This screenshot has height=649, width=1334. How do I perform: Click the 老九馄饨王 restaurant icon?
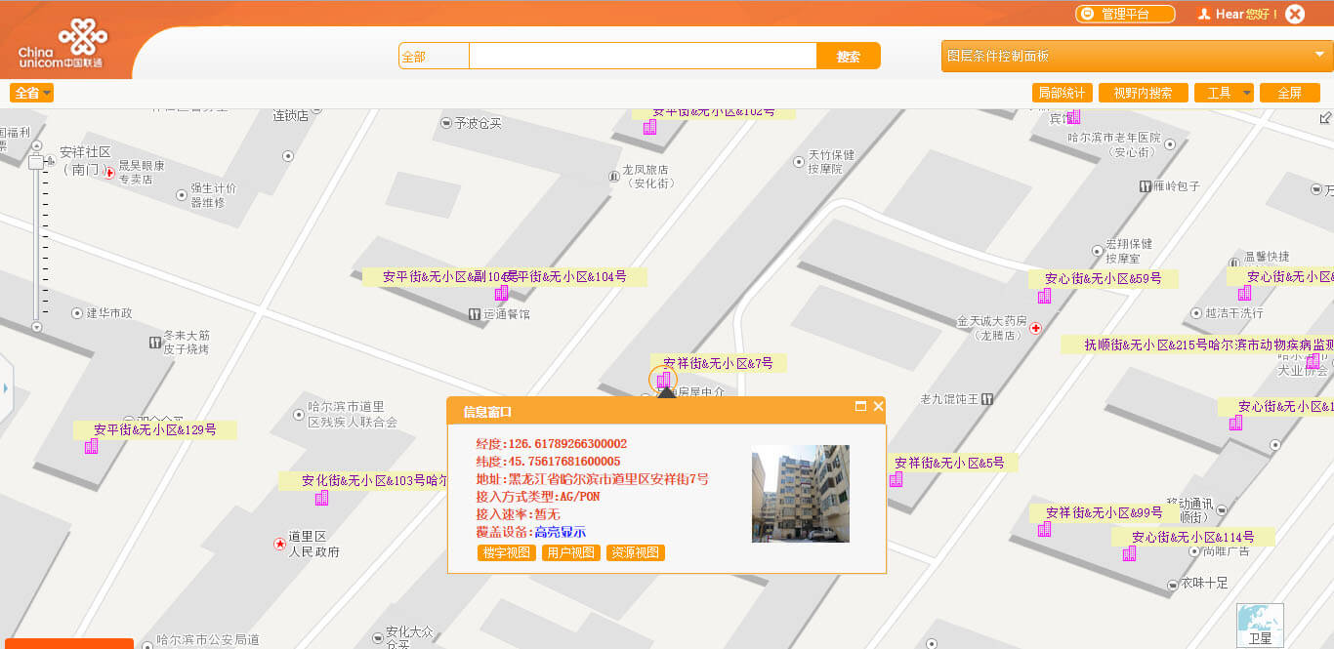point(986,398)
